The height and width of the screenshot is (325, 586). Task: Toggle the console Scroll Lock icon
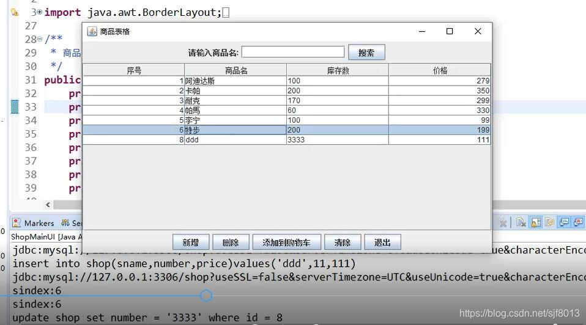point(536,223)
